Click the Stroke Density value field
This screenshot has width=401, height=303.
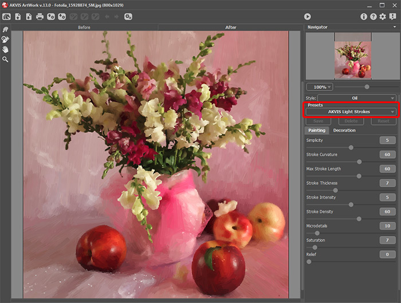click(x=387, y=211)
